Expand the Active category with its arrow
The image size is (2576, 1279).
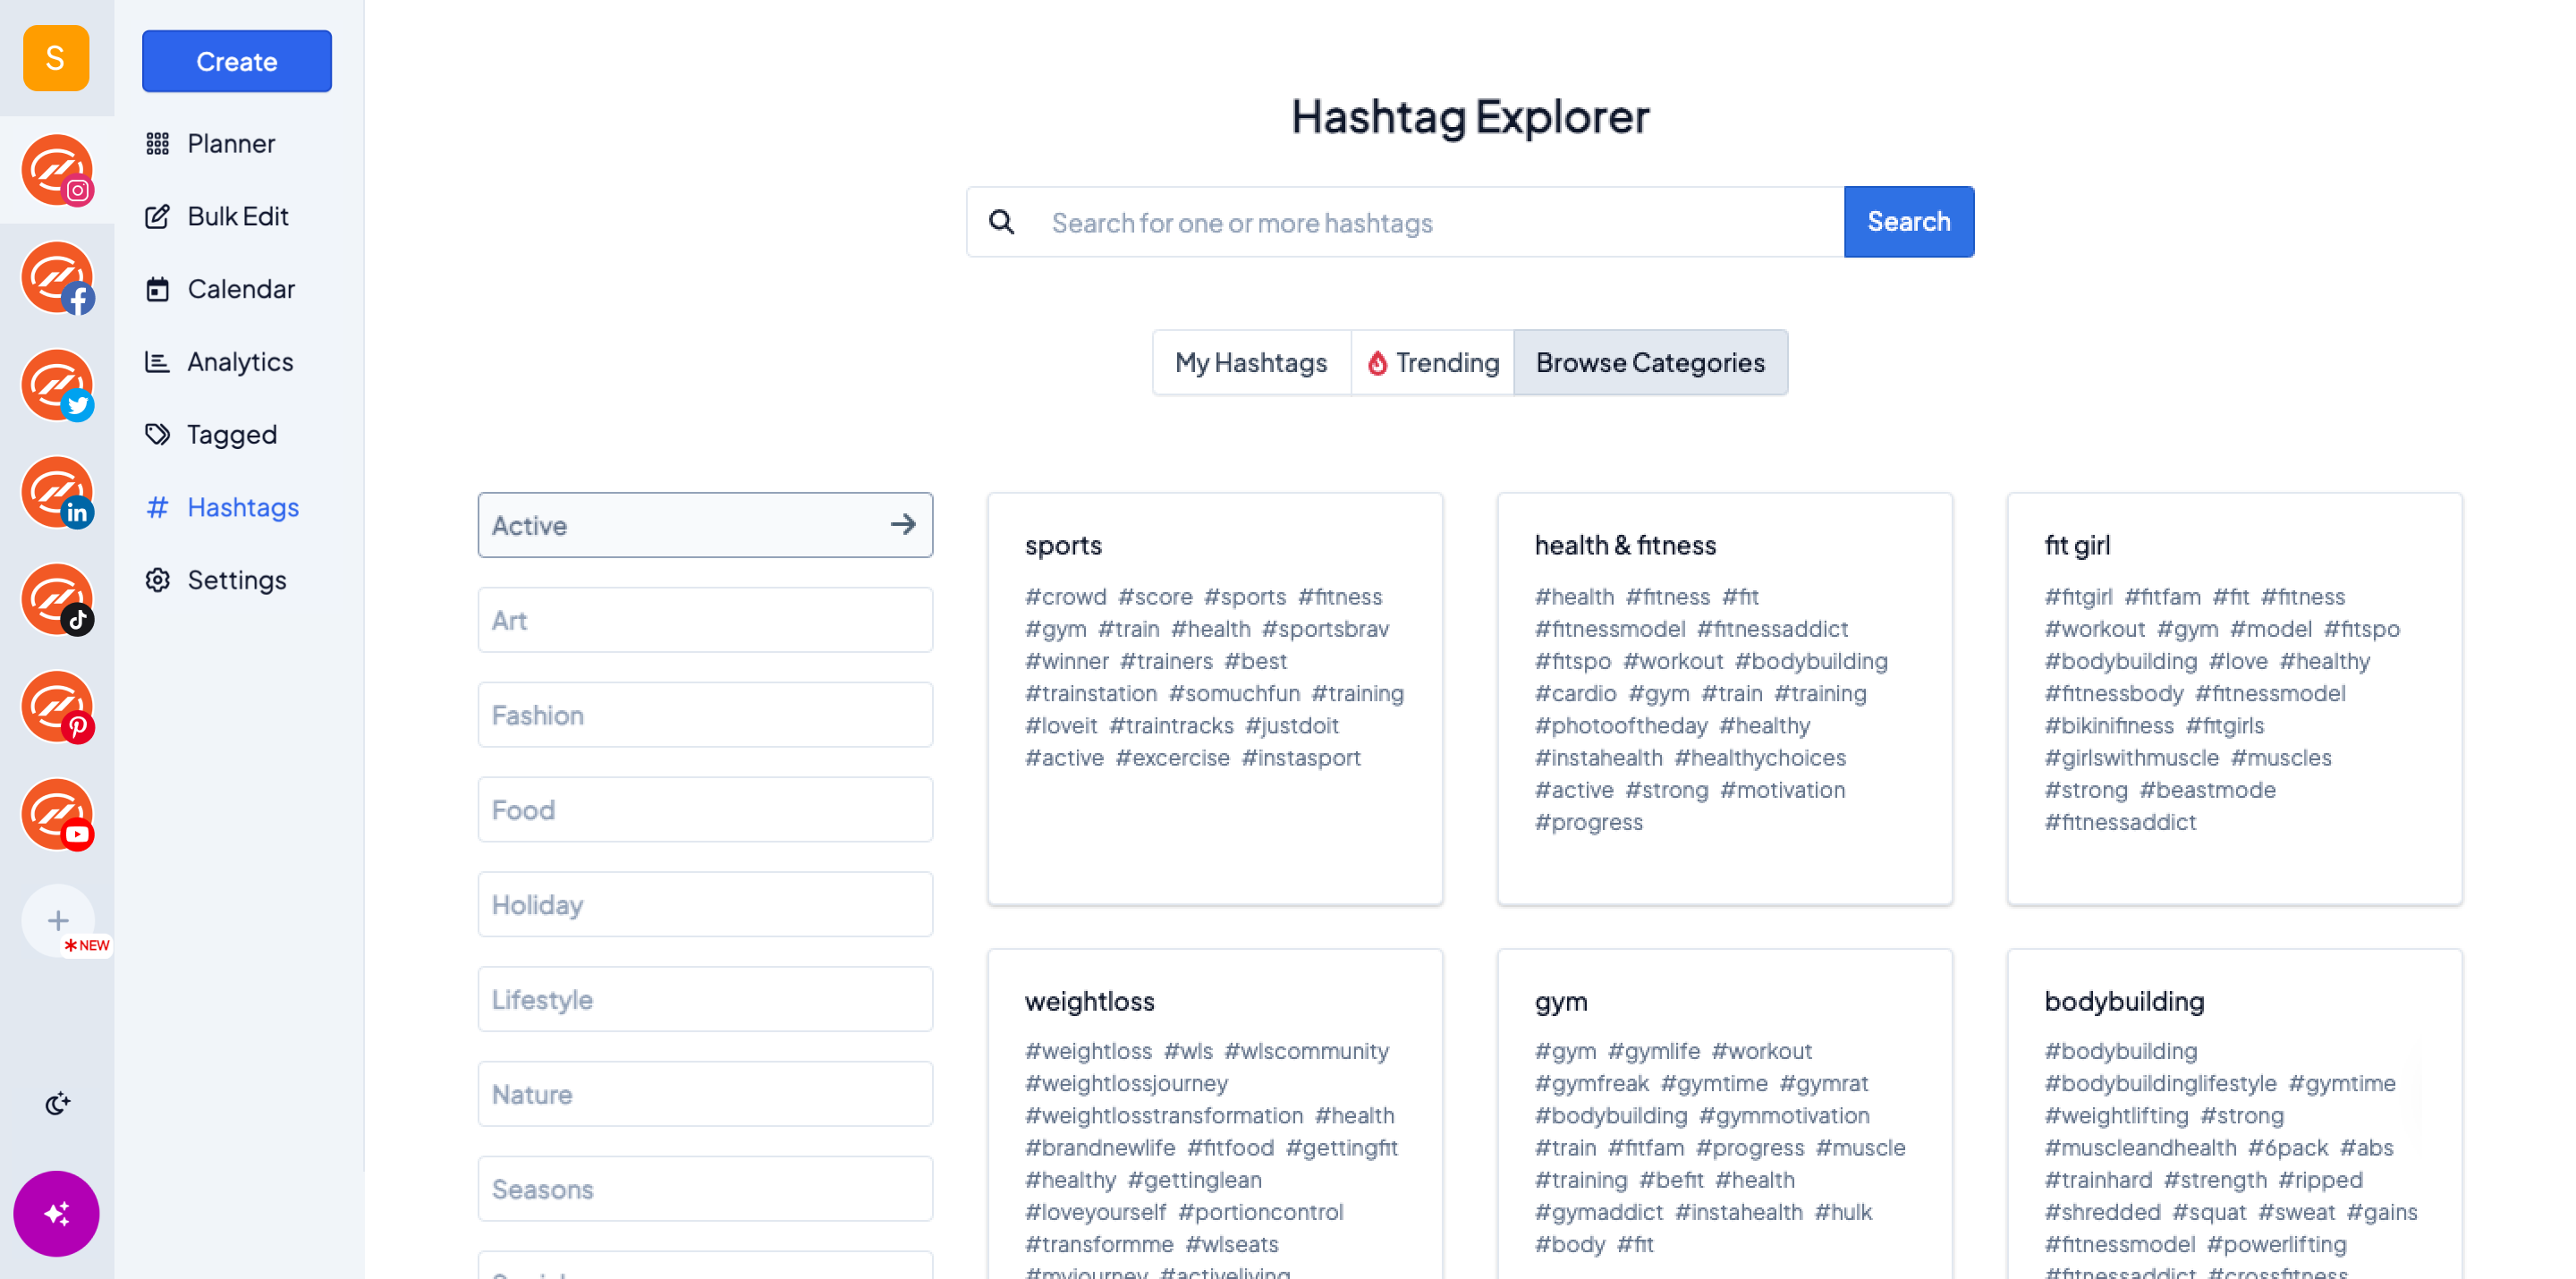pos(903,525)
